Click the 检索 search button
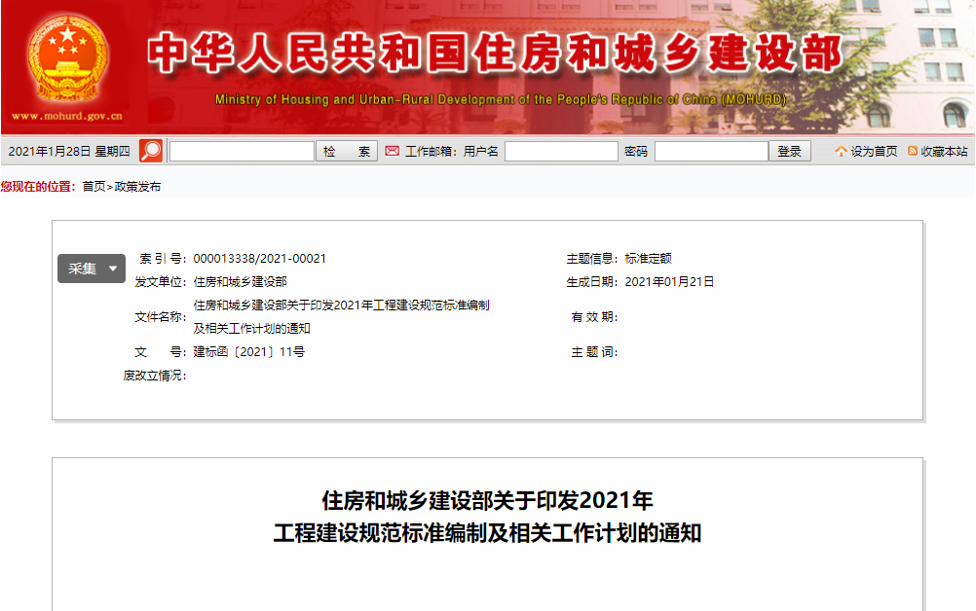The width and height of the screenshot is (976, 611). [347, 151]
